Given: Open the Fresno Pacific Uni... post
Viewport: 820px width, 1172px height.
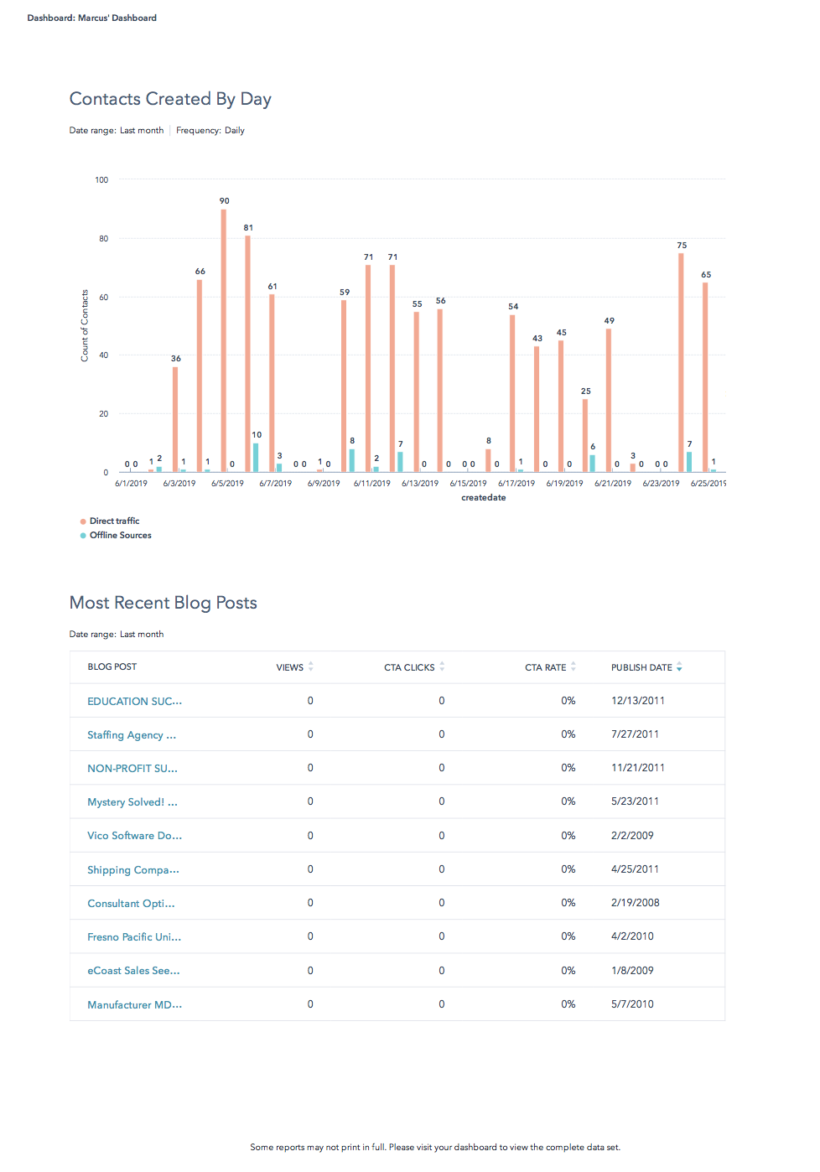Looking at the screenshot, I should tap(134, 937).
